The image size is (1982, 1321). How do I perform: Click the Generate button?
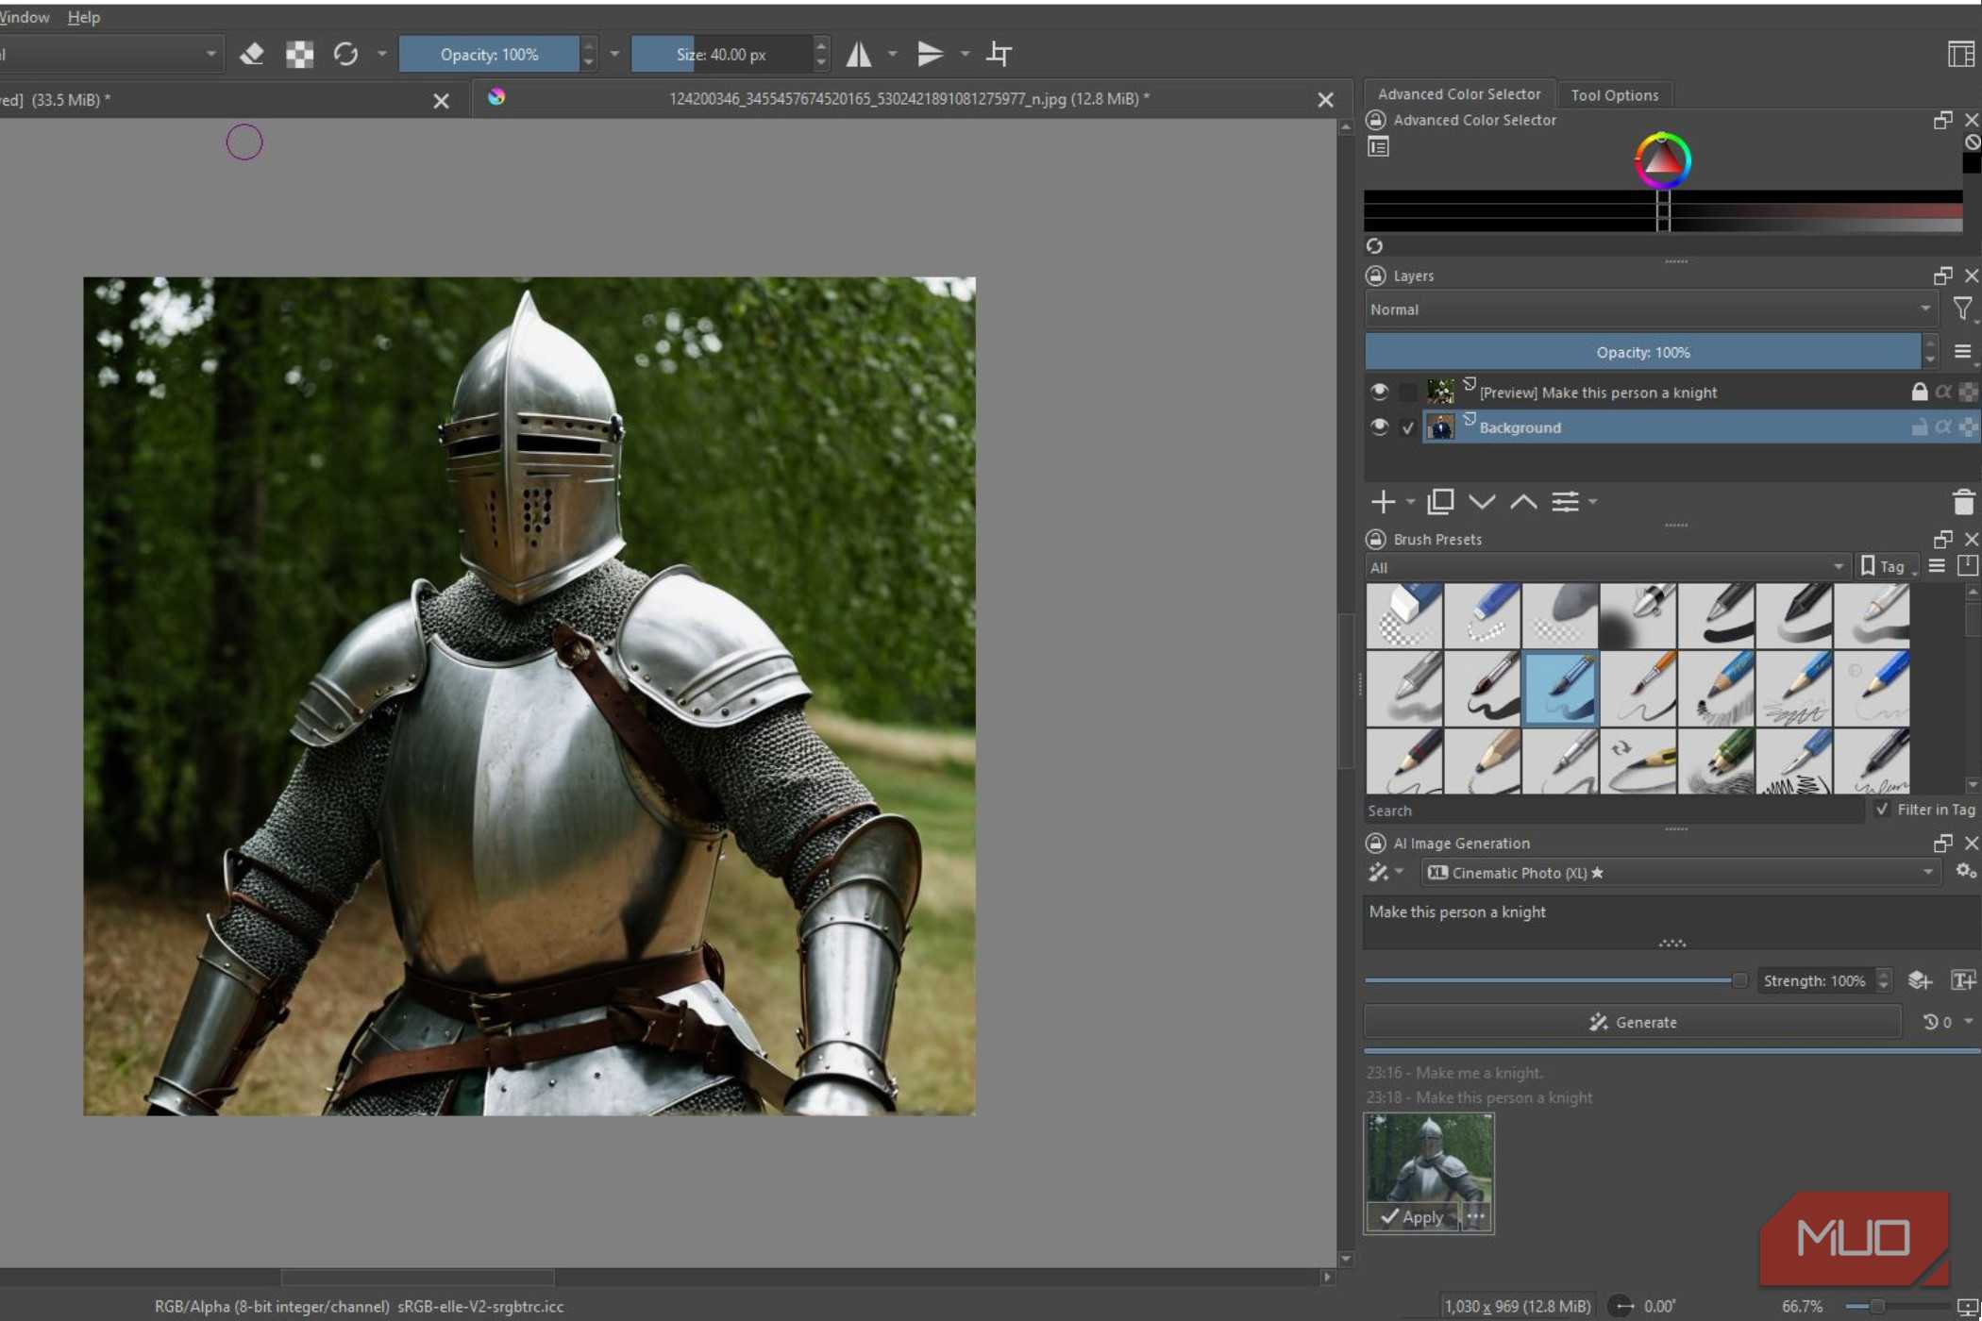pyautogui.click(x=1632, y=1022)
